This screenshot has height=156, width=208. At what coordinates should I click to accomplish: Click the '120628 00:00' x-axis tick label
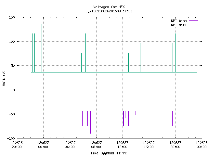[x=201, y=145]
